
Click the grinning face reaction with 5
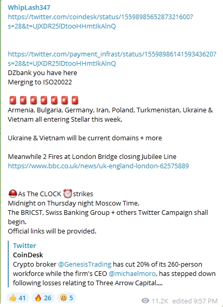(x=67, y=298)
